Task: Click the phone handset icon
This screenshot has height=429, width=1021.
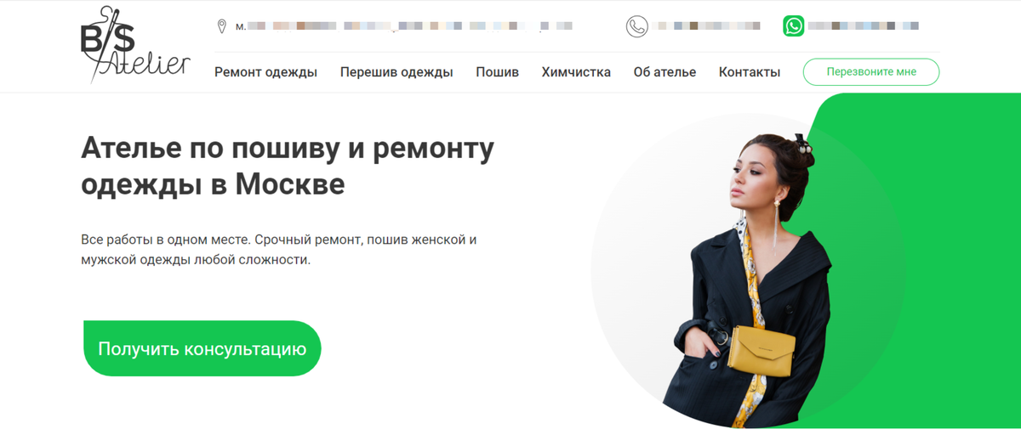Action: pyautogui.click(x=636, y=26)
